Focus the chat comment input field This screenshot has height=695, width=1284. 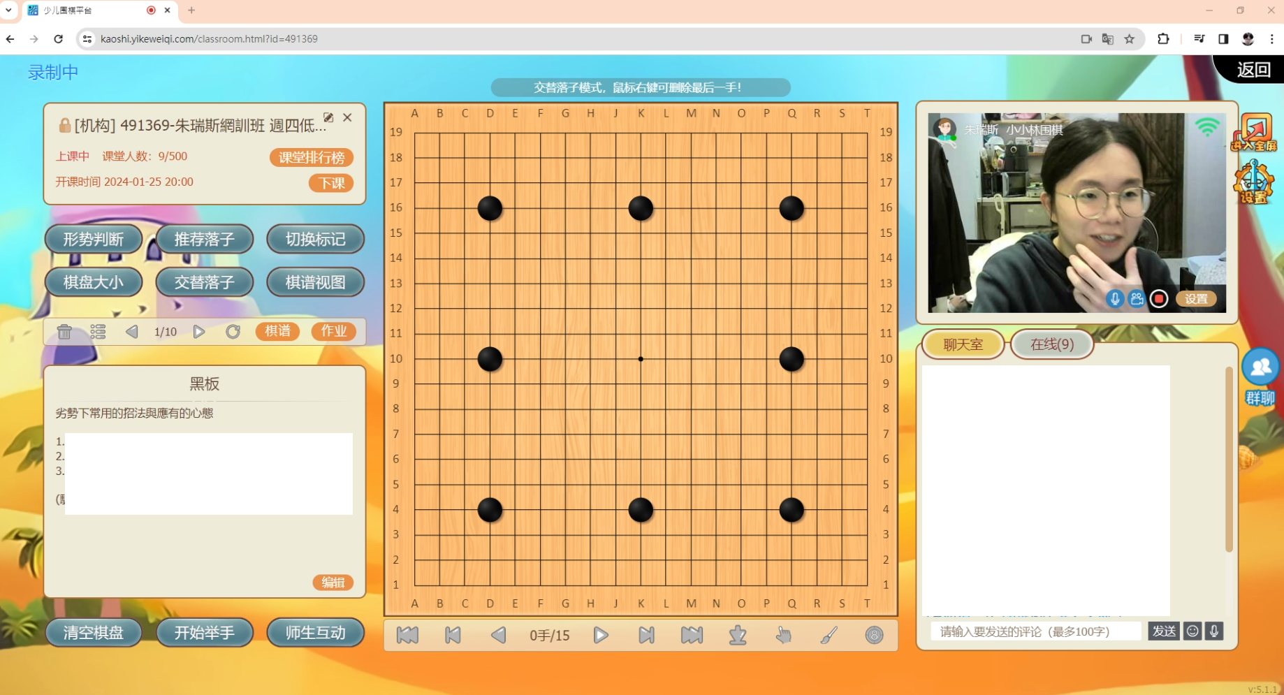1036,631
